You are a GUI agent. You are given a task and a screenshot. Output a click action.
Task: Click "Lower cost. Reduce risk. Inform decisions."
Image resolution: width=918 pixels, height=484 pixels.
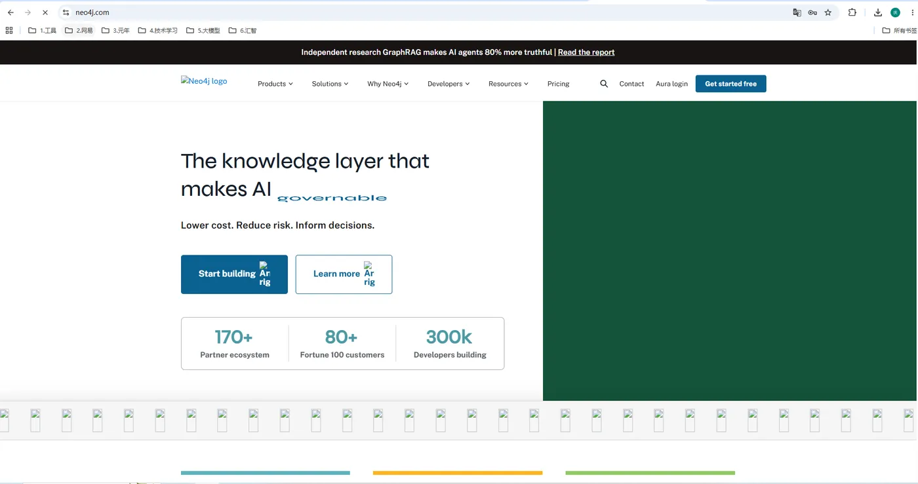pyautogui.click(x=277, y=225)
